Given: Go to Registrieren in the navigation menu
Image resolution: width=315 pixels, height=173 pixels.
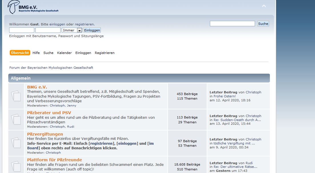Looking at the screenshot, I should (x=105, y=53).
